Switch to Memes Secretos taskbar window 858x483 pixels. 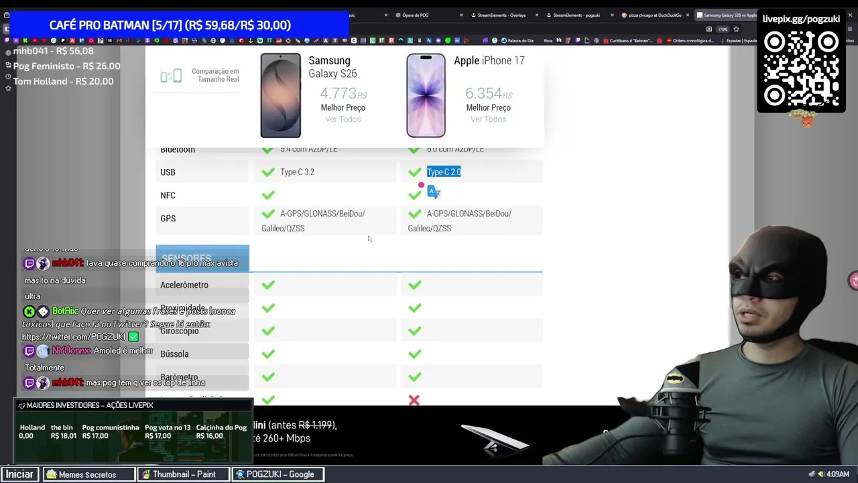point(88,474)
